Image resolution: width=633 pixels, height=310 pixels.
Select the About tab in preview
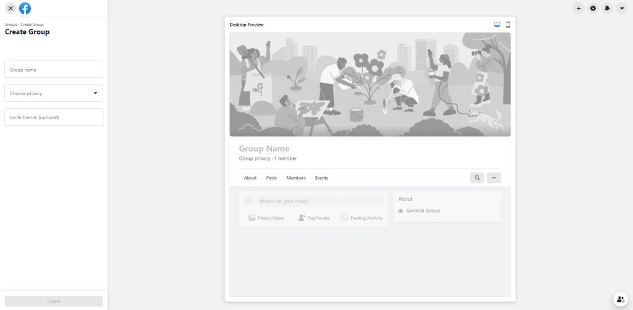point(250,178)
